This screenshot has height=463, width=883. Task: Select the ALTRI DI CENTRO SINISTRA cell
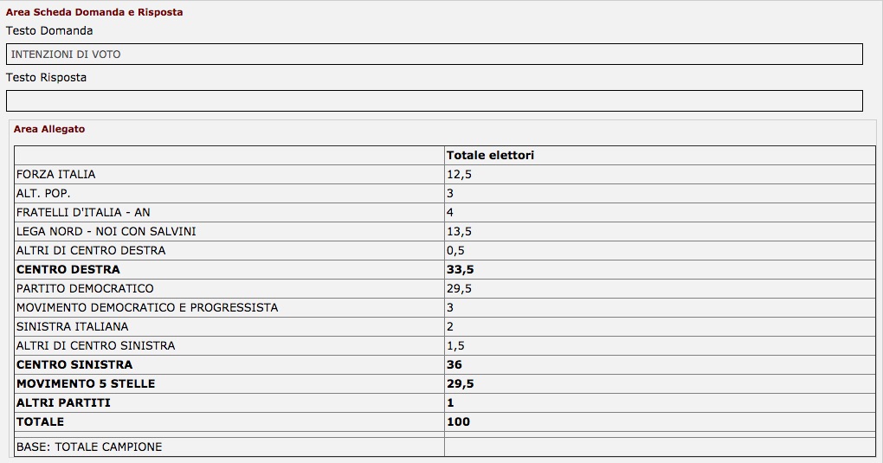point(229,346)
